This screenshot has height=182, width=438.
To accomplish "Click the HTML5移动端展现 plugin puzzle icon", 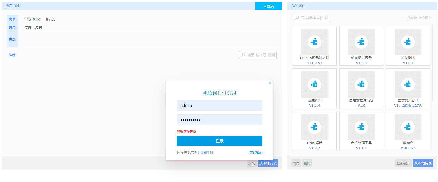I will 315,42.
